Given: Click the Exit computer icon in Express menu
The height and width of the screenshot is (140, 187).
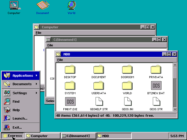Looking at the screenshot, I should tap(7, 127).
